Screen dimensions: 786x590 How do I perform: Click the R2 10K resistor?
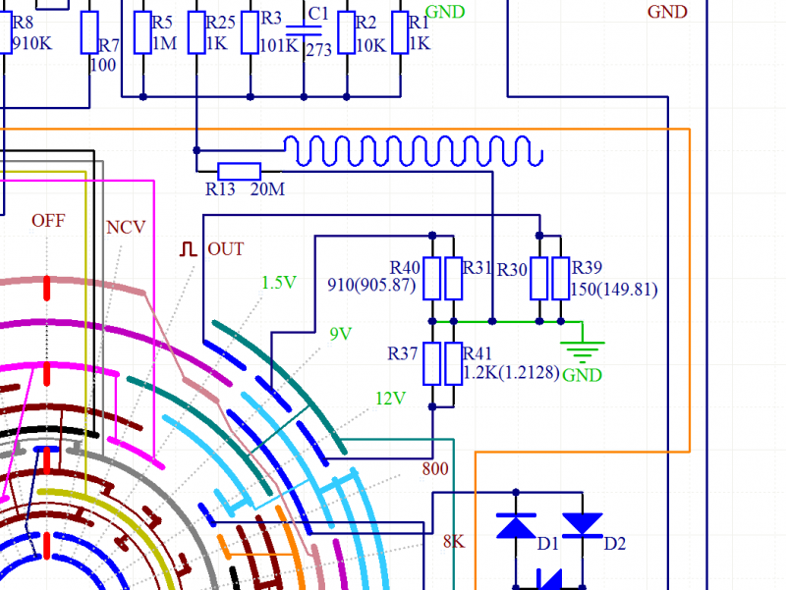pyautogui.click(x=346, y=33)
